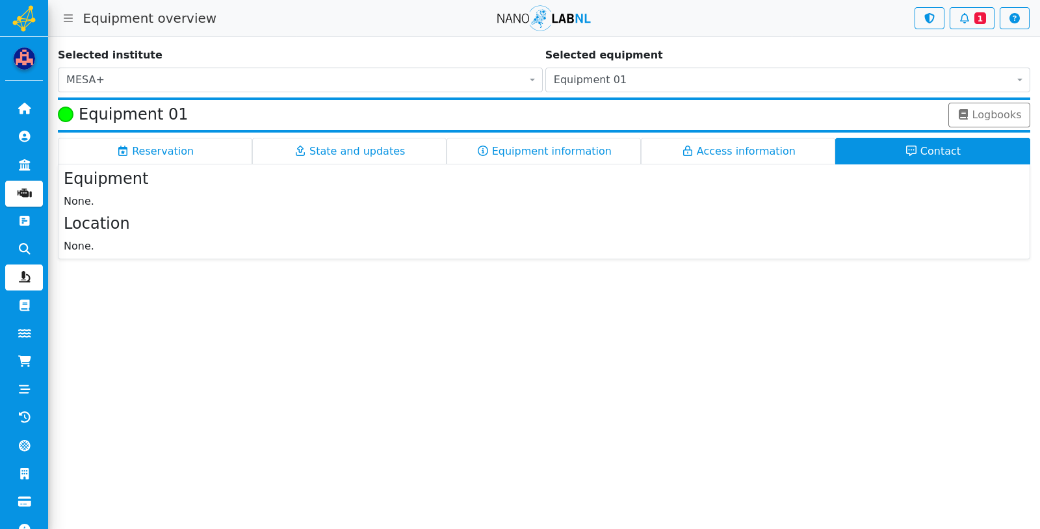Open the Equipment information tab

click(544, 151)
